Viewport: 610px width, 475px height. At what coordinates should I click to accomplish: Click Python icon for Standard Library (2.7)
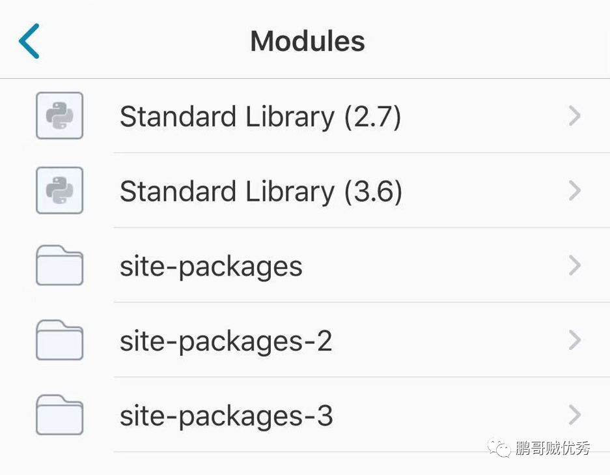[x=59, y=116]
